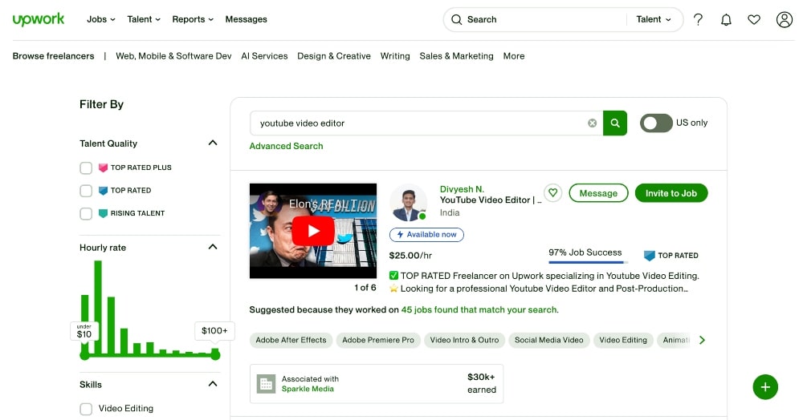Open the account profile avatar icon
Screen dimensions: 803x420
point(784,19)
